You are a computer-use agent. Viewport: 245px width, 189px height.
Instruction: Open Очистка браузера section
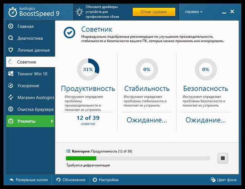[x=30, y=109]
